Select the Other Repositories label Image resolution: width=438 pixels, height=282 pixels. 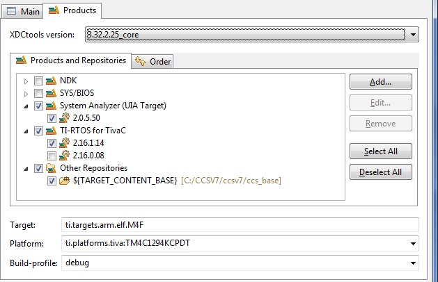(x=93, y=168)
